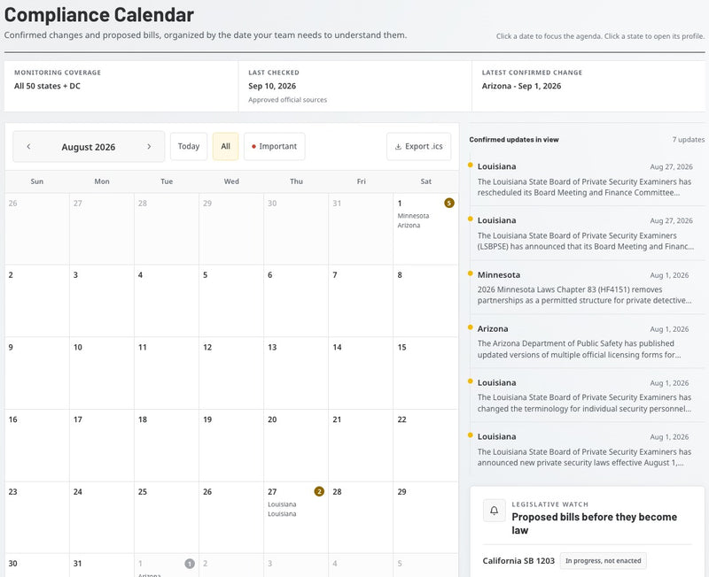Select July 29 in the calendar grid
This screenshot has height=577, width=709.
[x=231, y=229]
